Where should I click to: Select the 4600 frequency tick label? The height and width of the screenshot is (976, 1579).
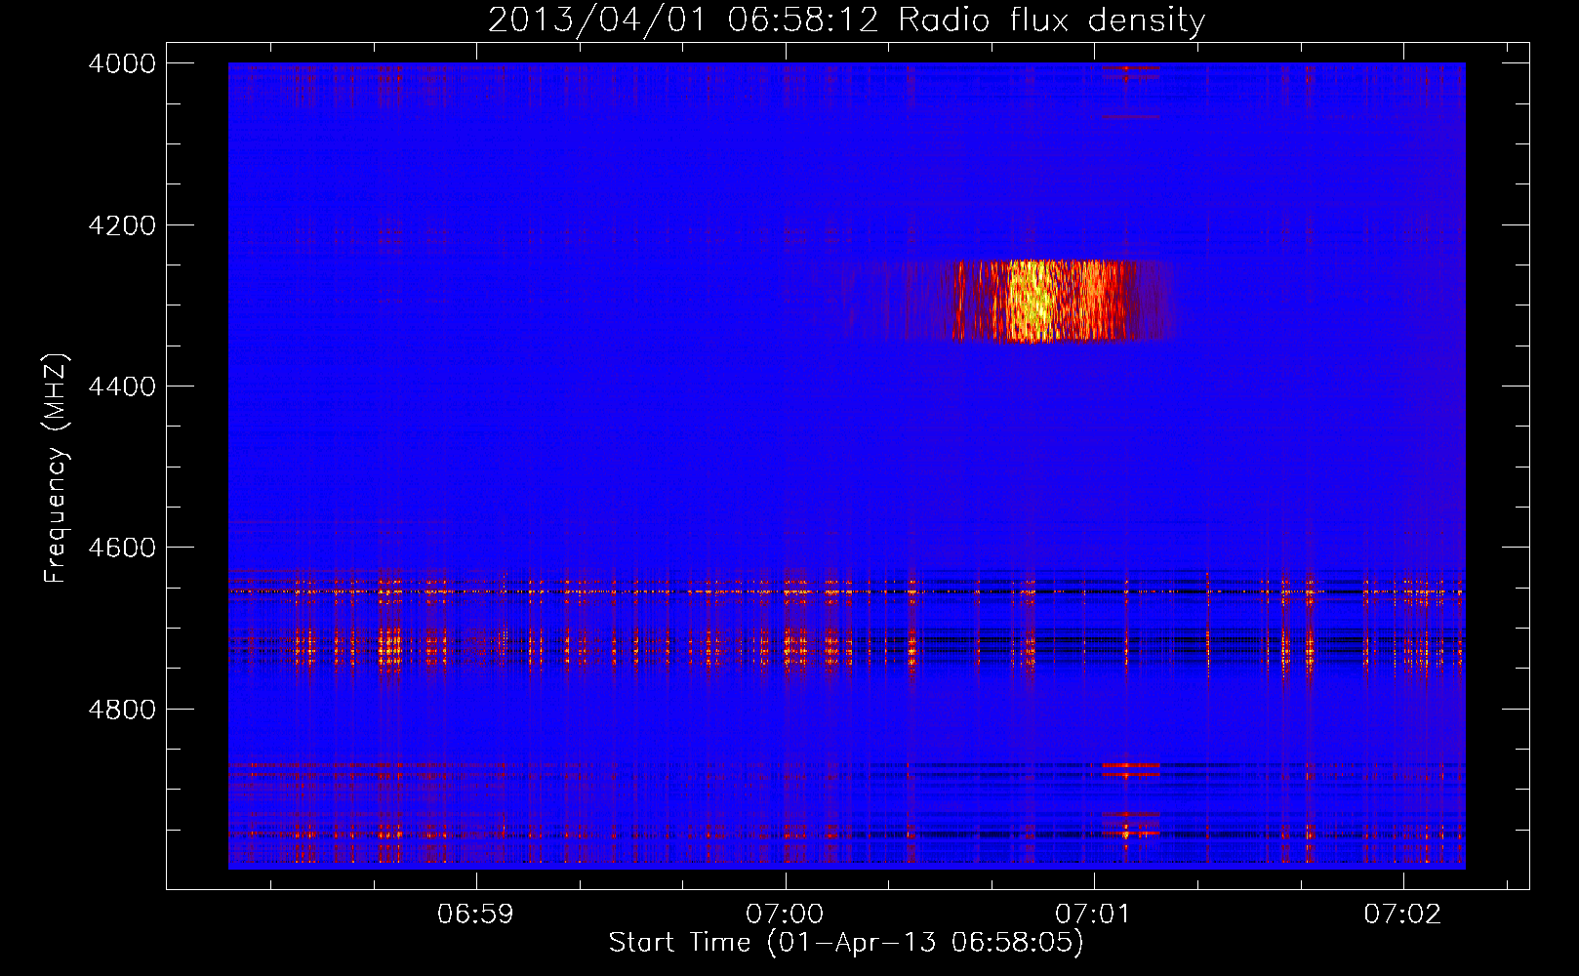(x=122, y=548)
